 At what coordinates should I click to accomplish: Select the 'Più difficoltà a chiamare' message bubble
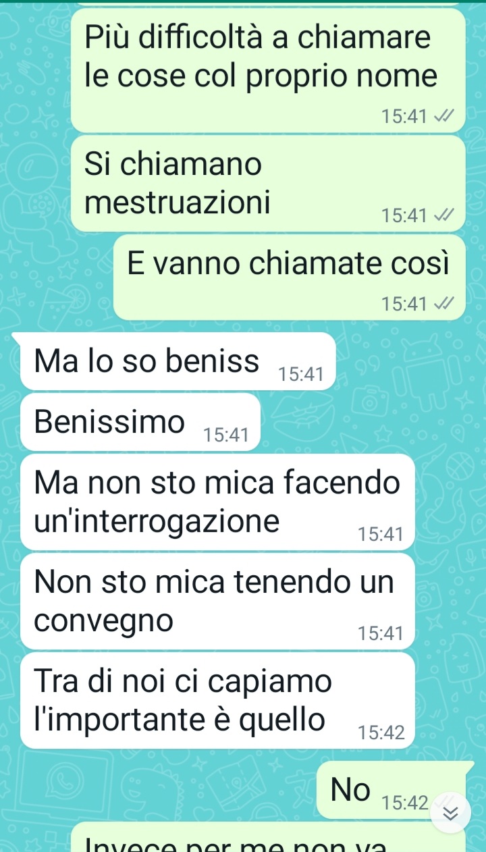click(x=268, y=70)
